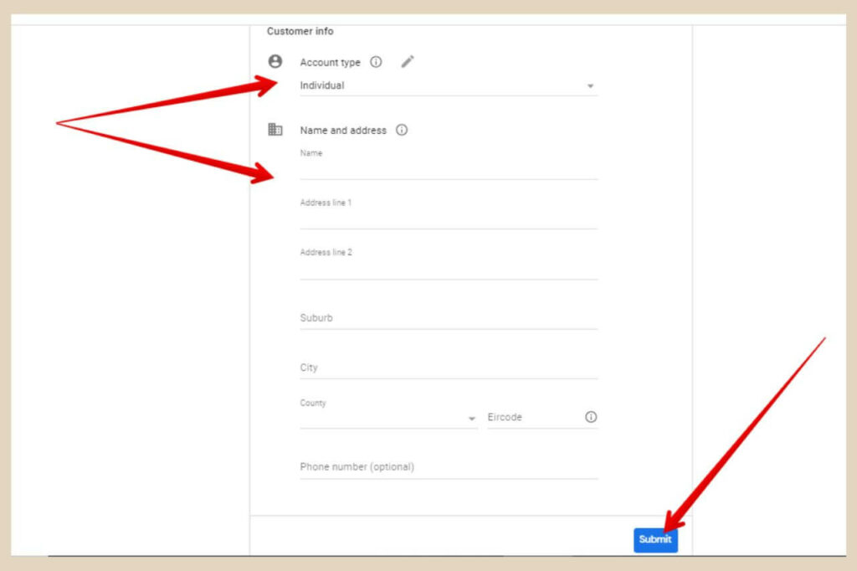Expand the County dropdown
Viewport: 857px width, 571px height.
388,418
